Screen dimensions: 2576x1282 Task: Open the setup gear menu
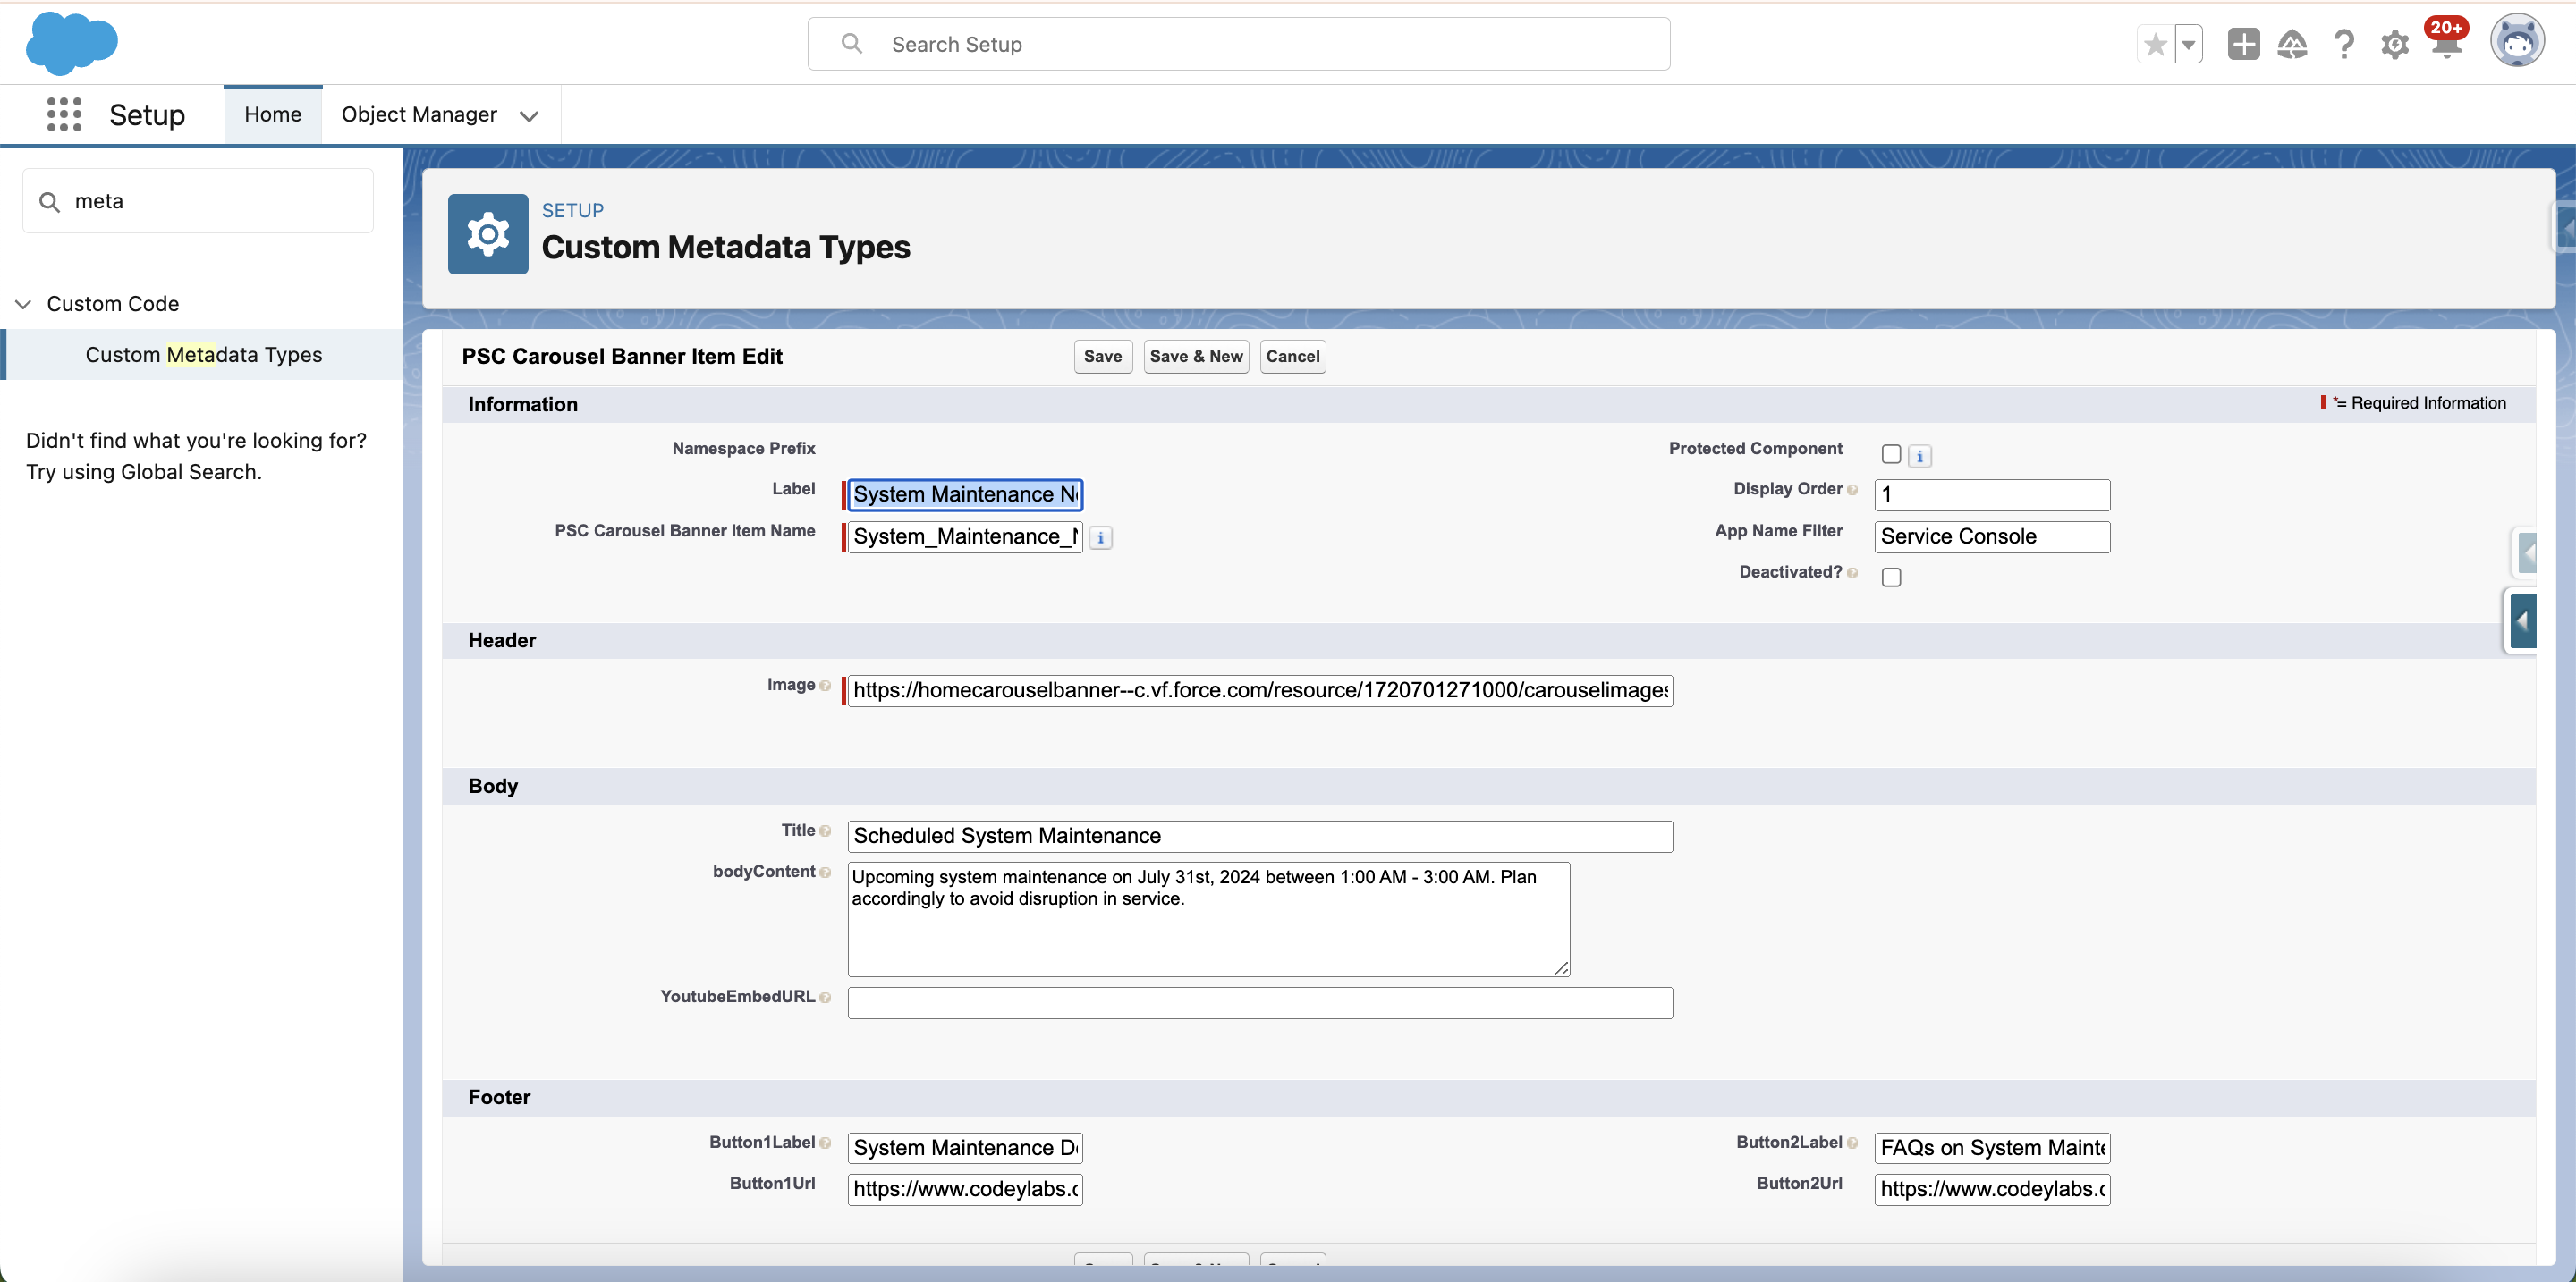(2394, 45)
